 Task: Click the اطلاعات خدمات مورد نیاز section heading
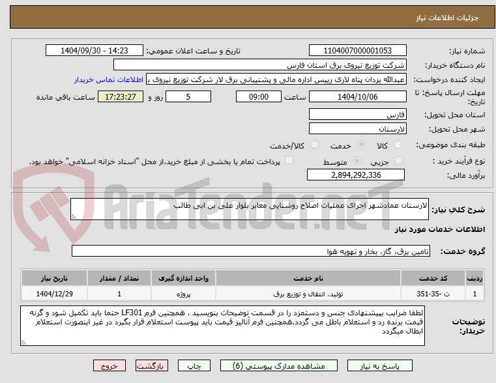[440, 229]
